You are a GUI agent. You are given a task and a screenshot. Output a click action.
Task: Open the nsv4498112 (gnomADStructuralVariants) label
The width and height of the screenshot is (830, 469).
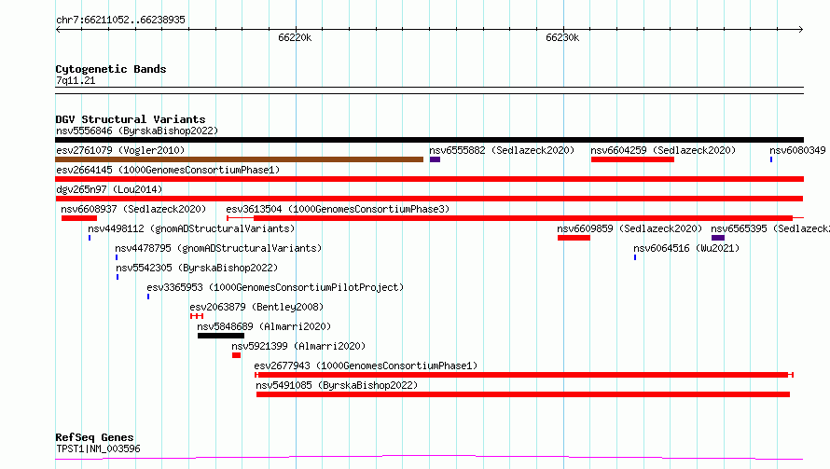[x=191, y=228]
